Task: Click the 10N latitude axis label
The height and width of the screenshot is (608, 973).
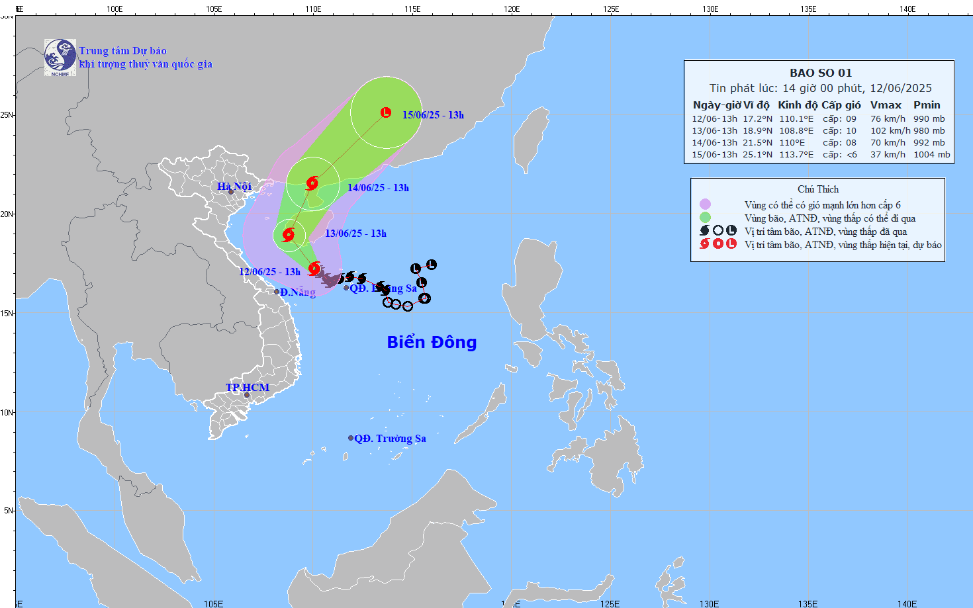Action: click(x=7, y=412)
